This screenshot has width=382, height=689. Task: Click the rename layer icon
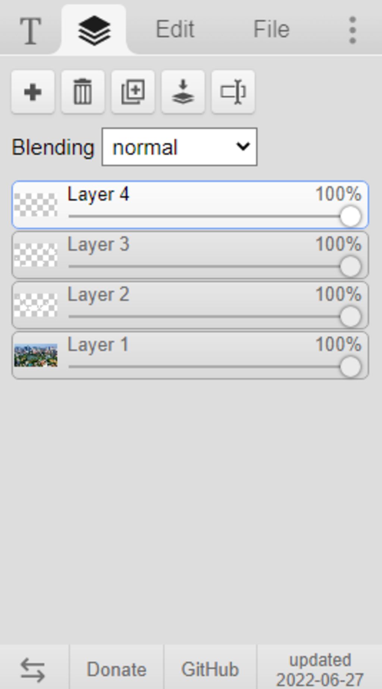pos(233,91)
